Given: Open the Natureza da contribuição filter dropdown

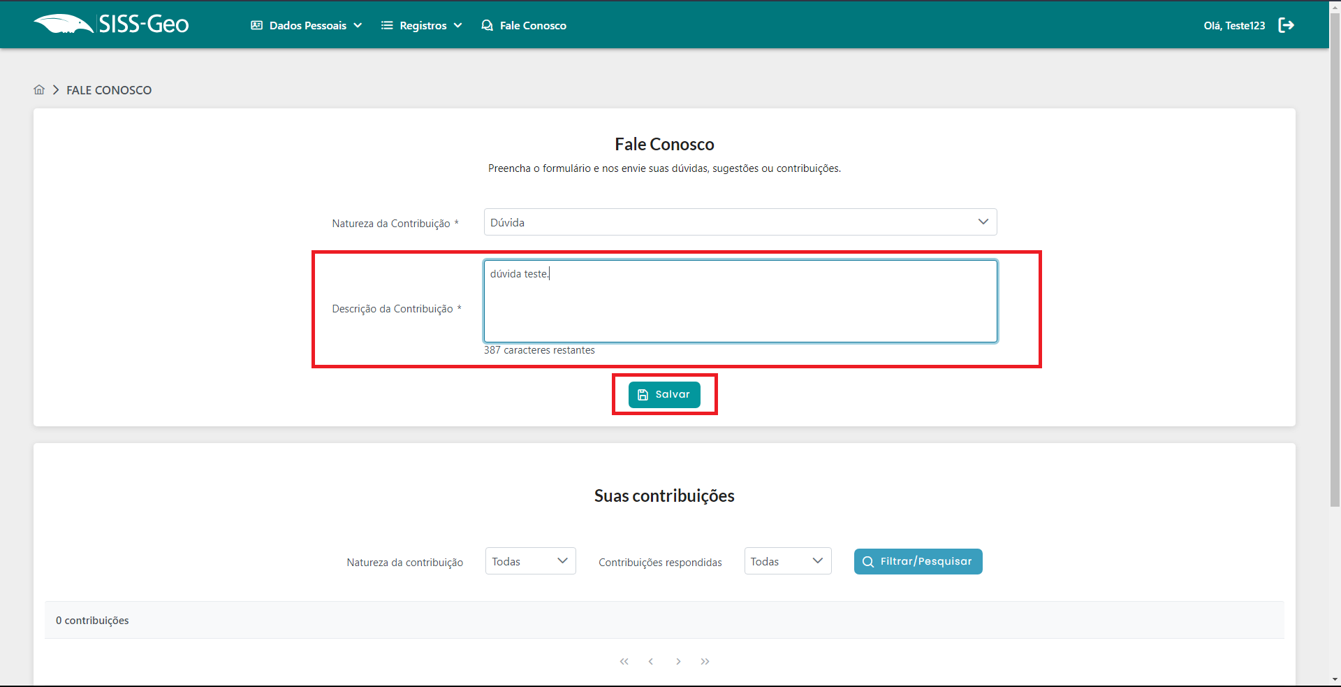Looking at the screenshot, I should point(530,561).
